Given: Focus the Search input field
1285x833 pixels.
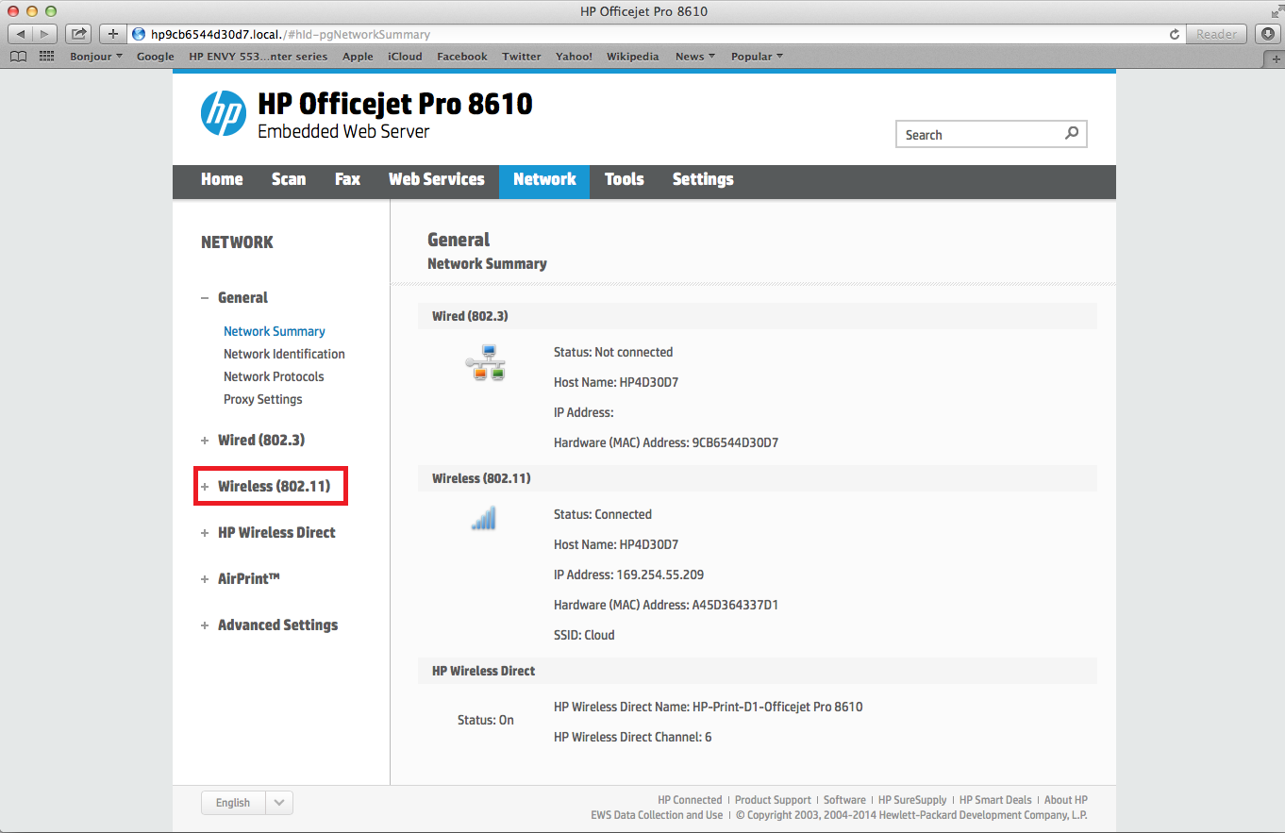Looking at the screenshot, I should click(992, 134).
